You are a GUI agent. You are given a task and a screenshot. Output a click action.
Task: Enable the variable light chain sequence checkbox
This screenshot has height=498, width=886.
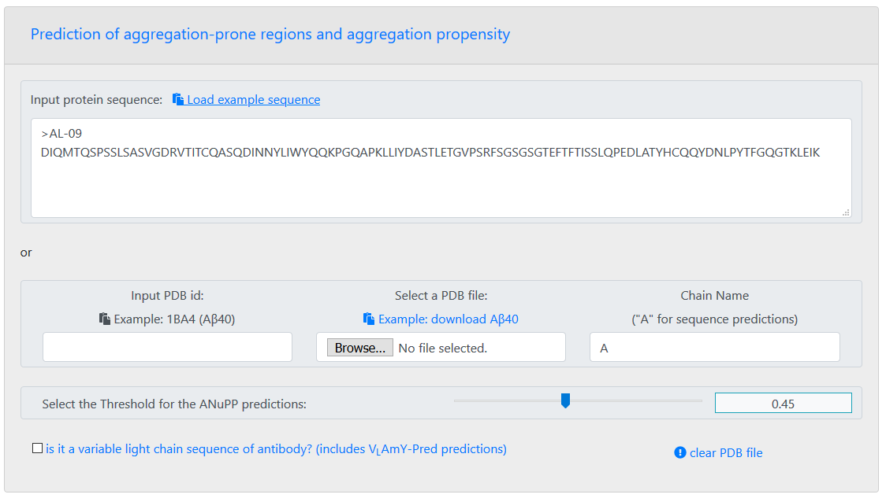point(37,448)
